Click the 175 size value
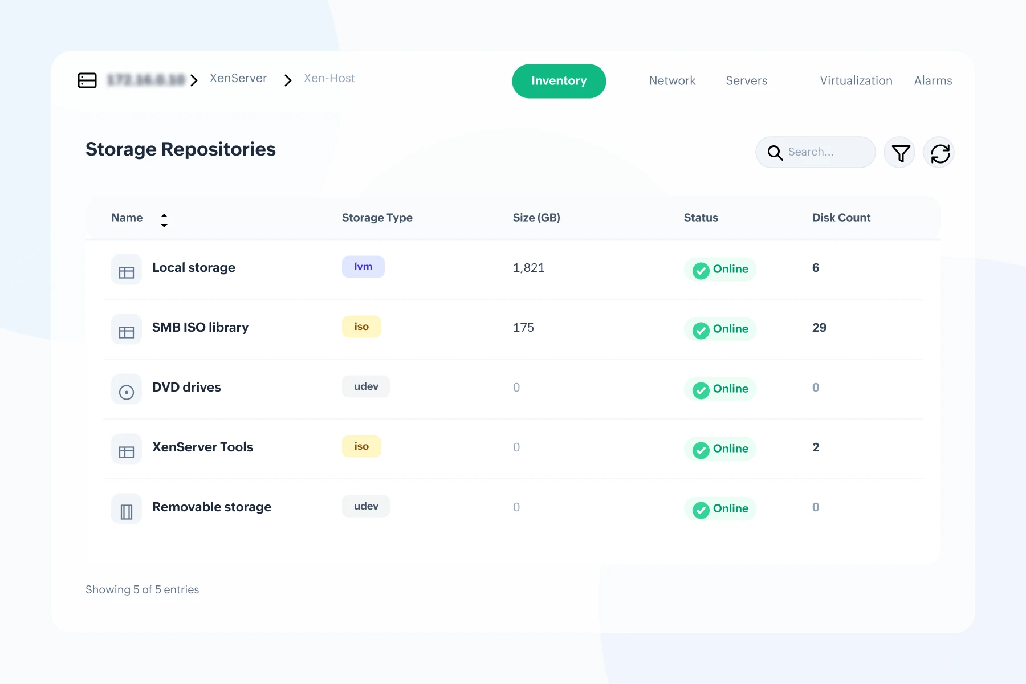The height and width of the screenshot is (684, 1026). [x=523, y=328]
